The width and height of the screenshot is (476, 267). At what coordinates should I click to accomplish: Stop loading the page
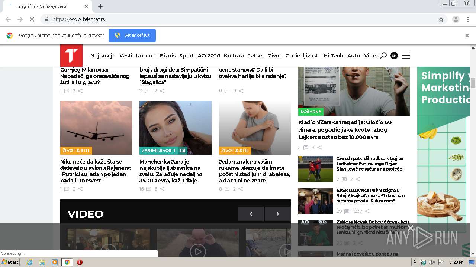pos(32,19)
